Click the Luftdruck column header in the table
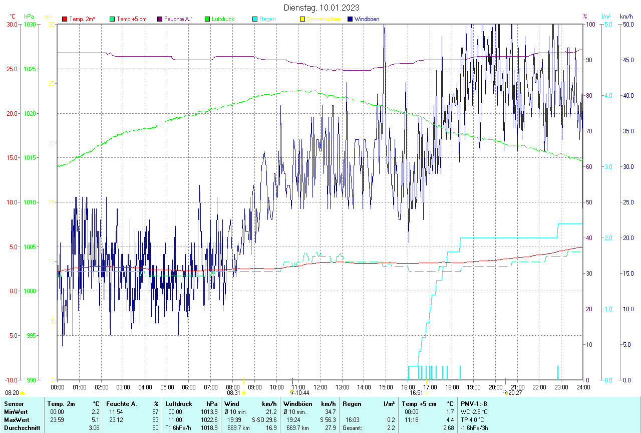Screen dimensions: 641x433 click(179, 404)
